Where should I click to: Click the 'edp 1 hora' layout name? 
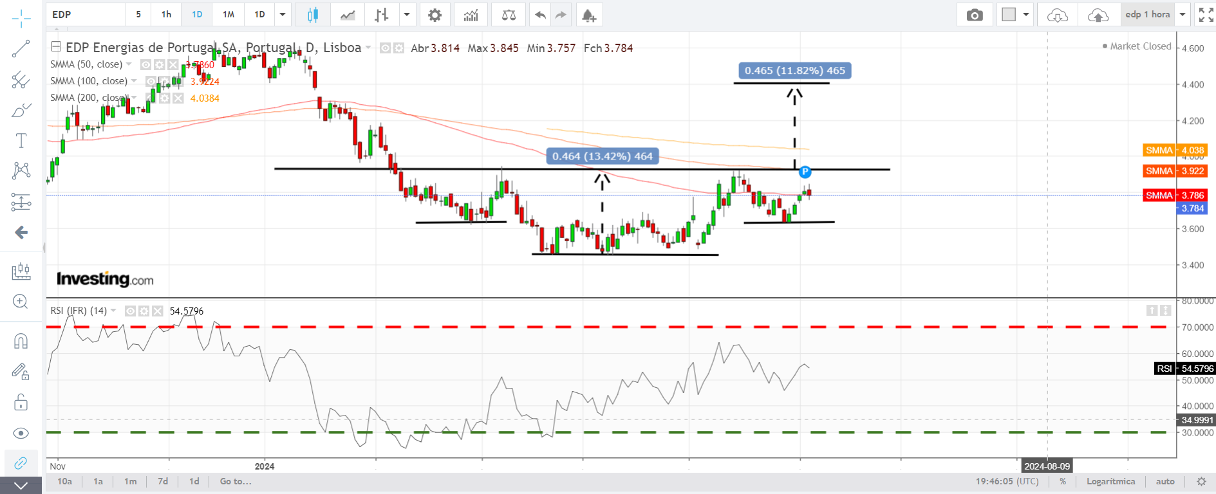tap(1148, 14)
